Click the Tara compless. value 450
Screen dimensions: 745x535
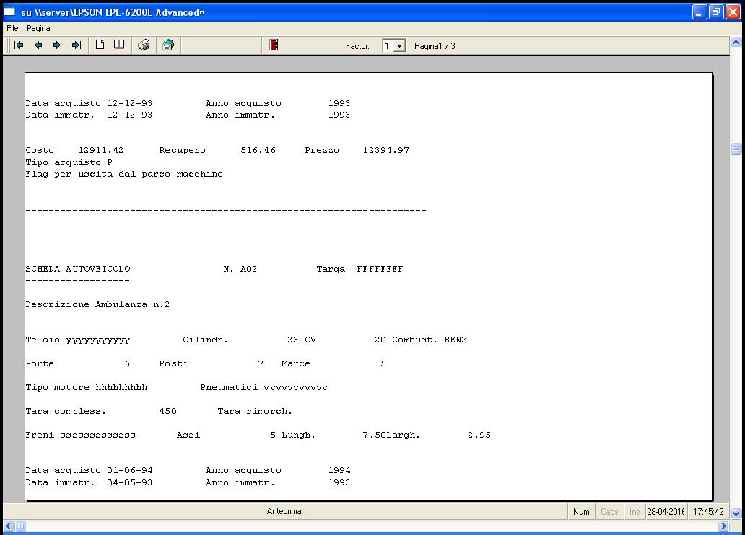[168, 411]
